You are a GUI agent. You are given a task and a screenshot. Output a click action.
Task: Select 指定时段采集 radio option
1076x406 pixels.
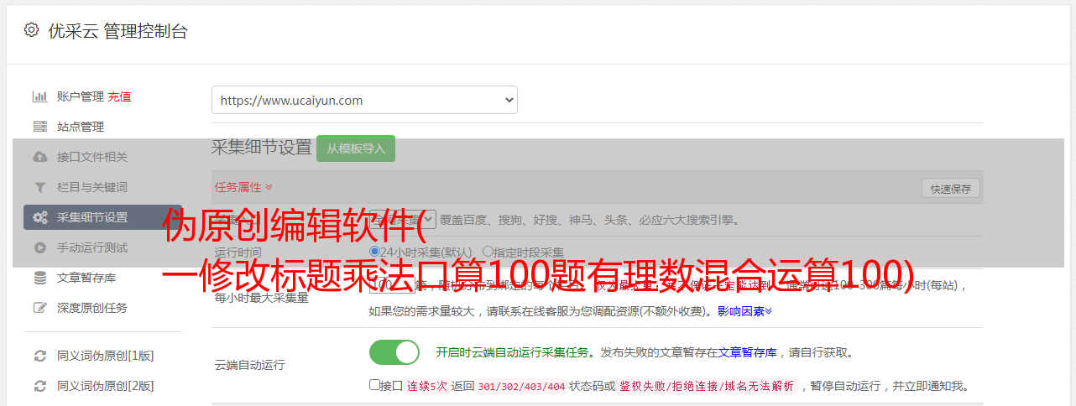coord(488,252)
